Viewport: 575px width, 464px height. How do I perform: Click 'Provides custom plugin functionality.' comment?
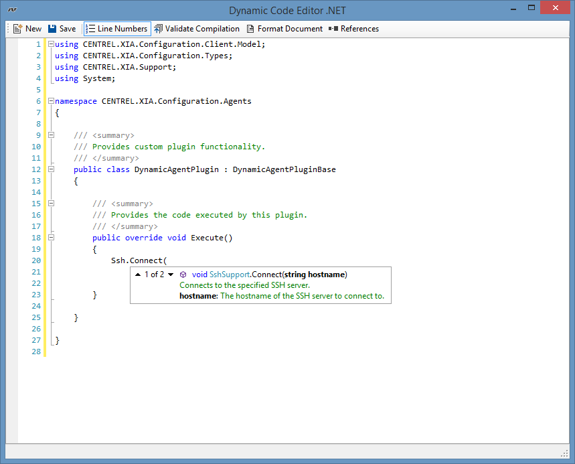(x=179, y=147)
